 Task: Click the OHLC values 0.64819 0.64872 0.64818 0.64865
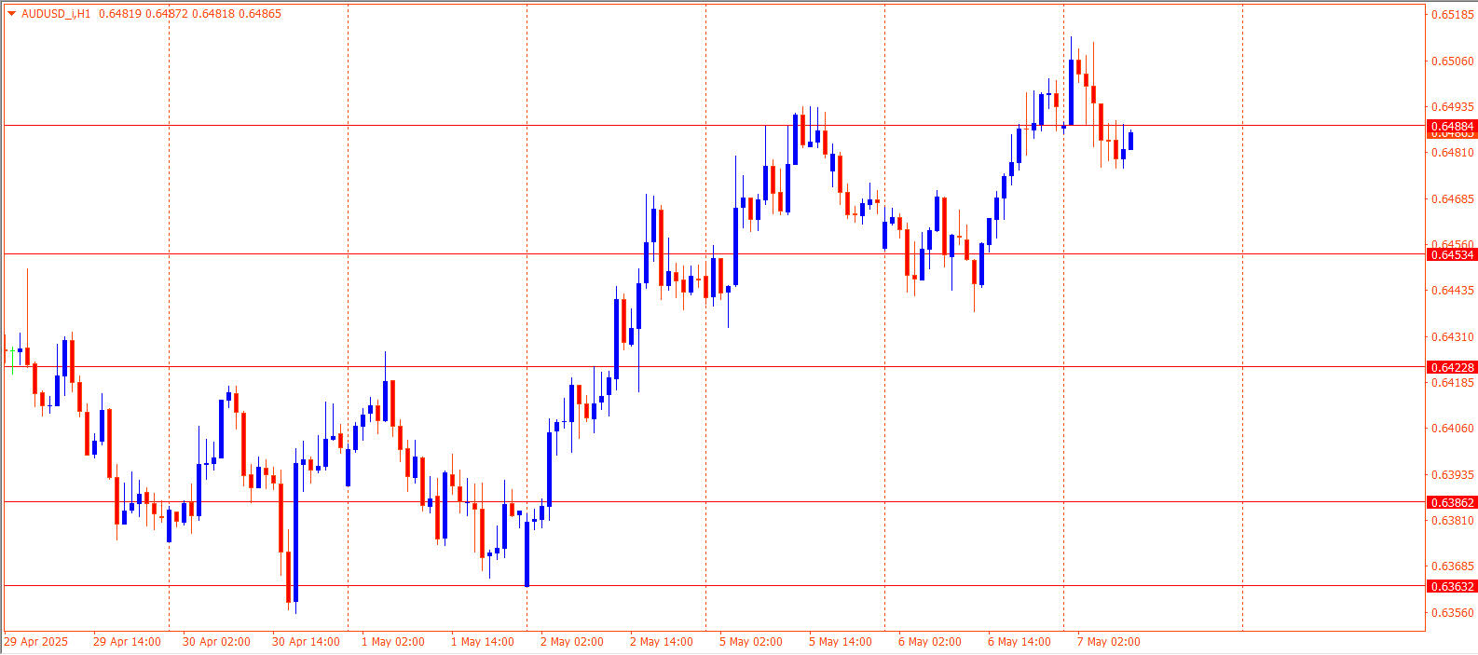189,14
